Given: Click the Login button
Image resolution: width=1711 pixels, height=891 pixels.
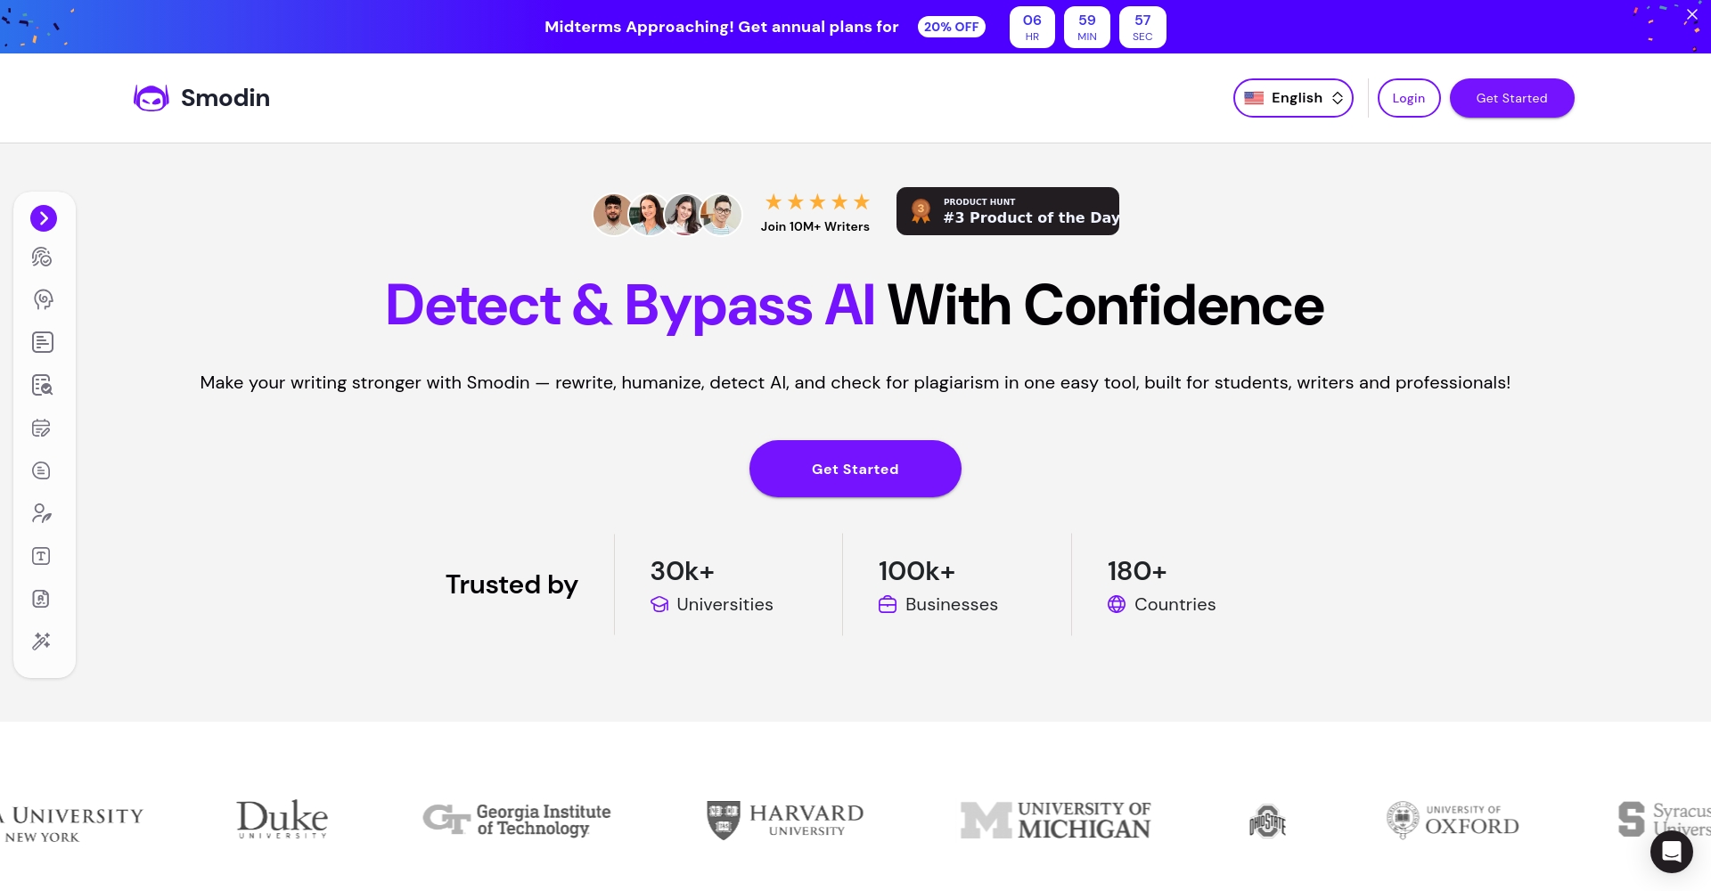Looking at the screenshot, I should point(1408,98).
